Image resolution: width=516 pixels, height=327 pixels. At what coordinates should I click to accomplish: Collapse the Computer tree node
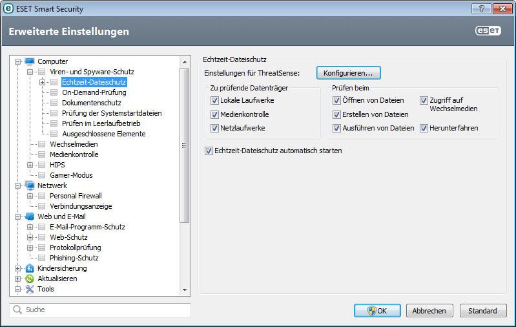[18, 61]
